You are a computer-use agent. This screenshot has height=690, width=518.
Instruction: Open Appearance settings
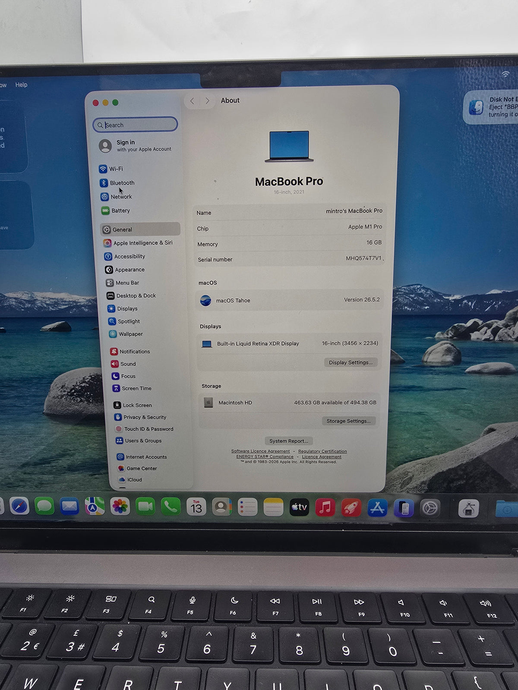click(x=125, y=270)
